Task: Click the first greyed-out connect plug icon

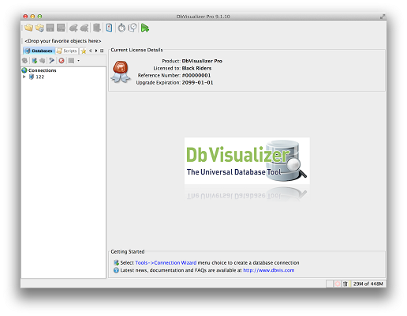Action: click(73, 28)
